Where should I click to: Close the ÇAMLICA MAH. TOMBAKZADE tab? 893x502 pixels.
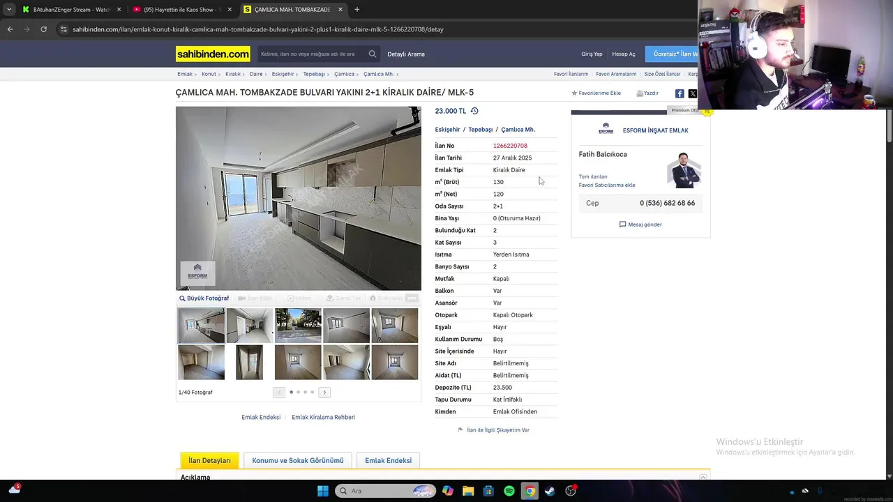340,10
